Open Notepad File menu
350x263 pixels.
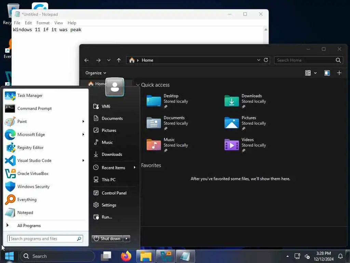click(17, 23)
